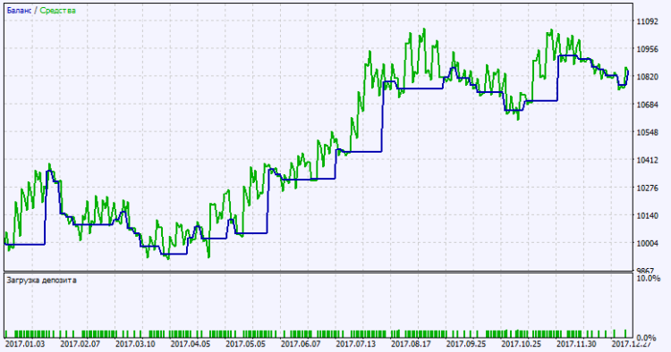
Task: Select the 10956 axis value
Action: click(x=648, y=49)
